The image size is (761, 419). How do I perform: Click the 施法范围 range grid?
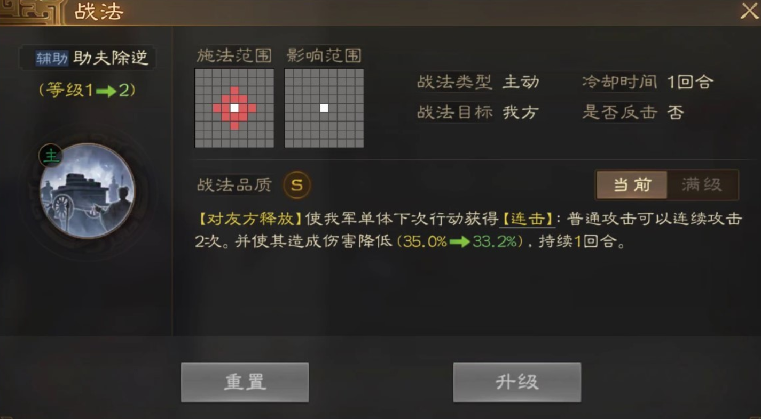point(234,108)
